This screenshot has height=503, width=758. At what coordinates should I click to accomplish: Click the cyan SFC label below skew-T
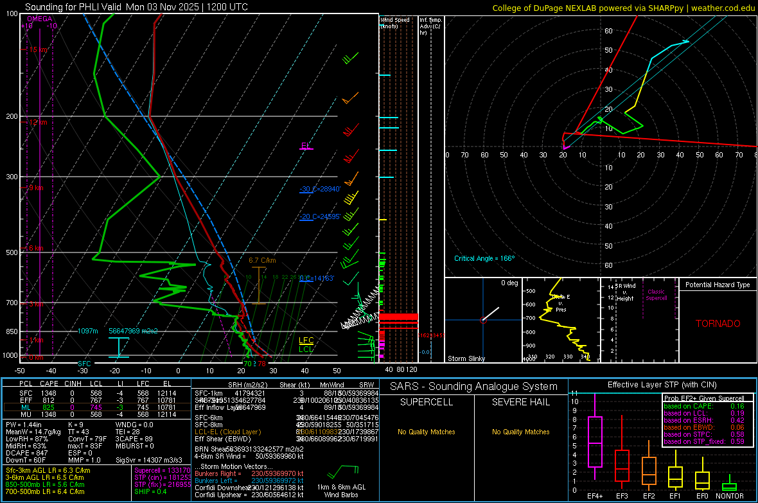[x=84, y=364]
